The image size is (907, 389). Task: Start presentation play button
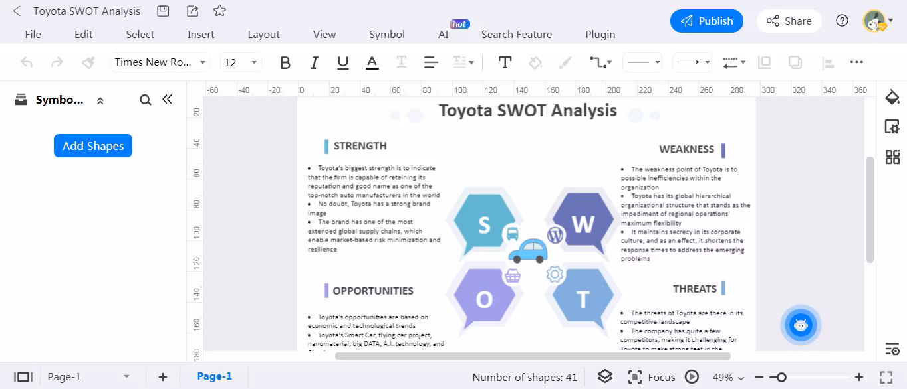click(x=692, y=377)
